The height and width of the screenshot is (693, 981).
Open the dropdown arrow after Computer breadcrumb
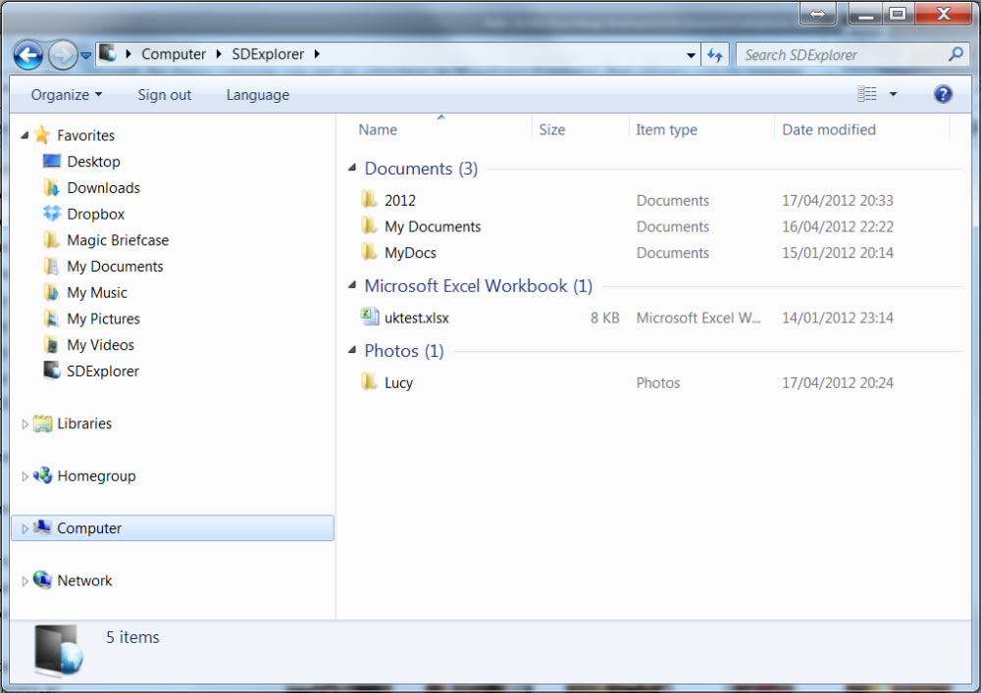pyautogui.click(x=219, y=54)
